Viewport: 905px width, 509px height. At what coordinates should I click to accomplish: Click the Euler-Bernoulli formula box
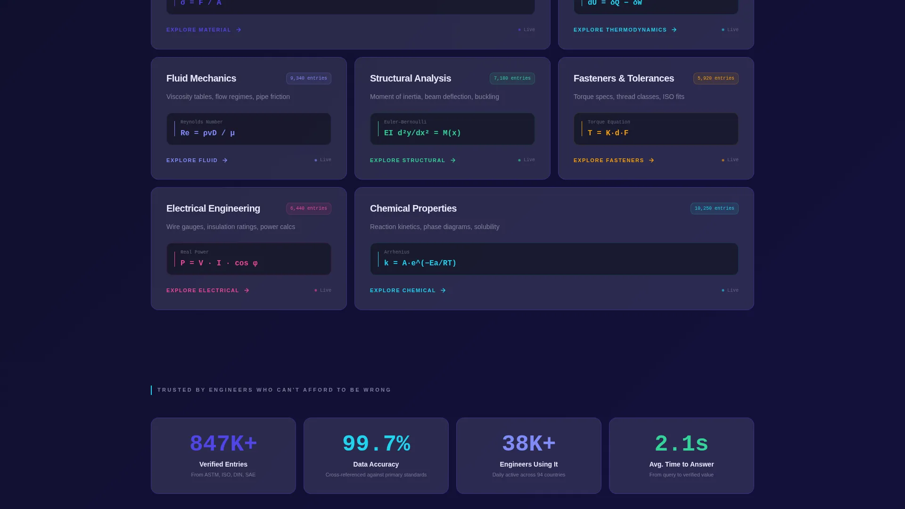click(x=452, y=129)
